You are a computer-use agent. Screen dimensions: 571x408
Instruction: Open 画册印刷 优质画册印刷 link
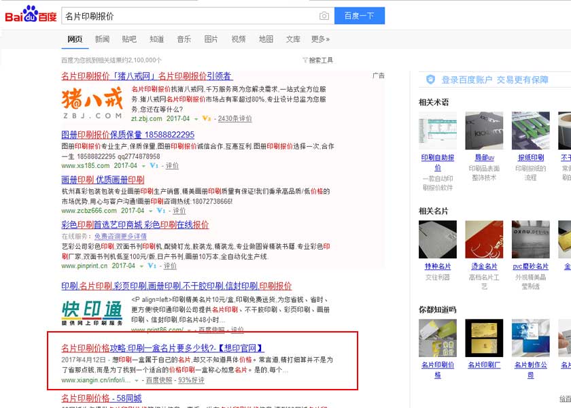pos(103,180)
